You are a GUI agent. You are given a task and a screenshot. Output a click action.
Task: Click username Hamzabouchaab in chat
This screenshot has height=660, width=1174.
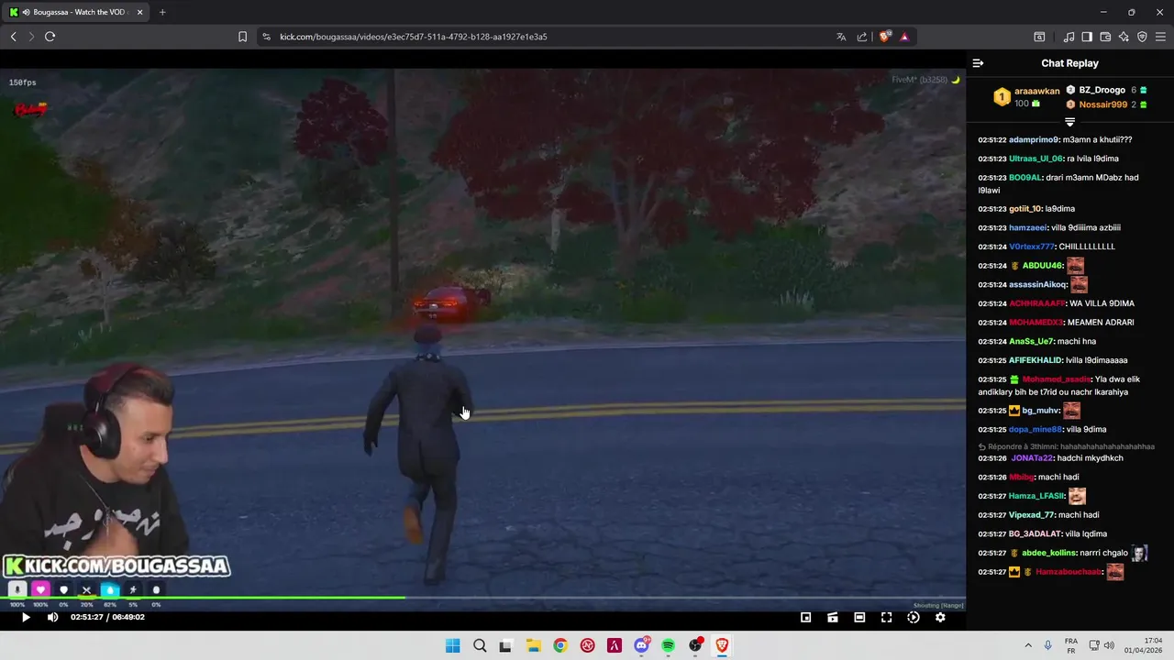(x=1069, y=572)
